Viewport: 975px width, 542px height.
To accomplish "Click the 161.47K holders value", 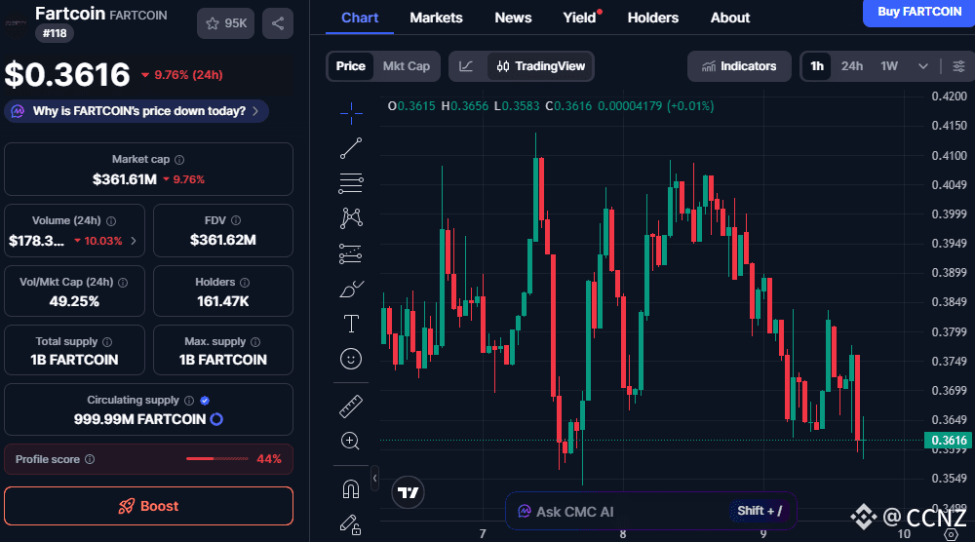I will tap(222, 301).
